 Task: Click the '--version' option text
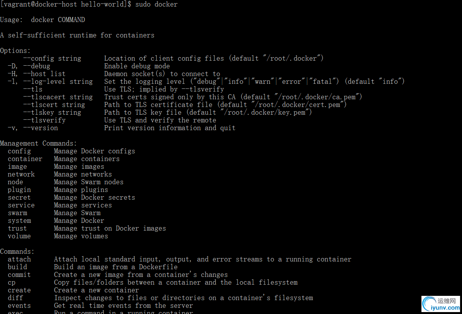[x=40, y=128]
